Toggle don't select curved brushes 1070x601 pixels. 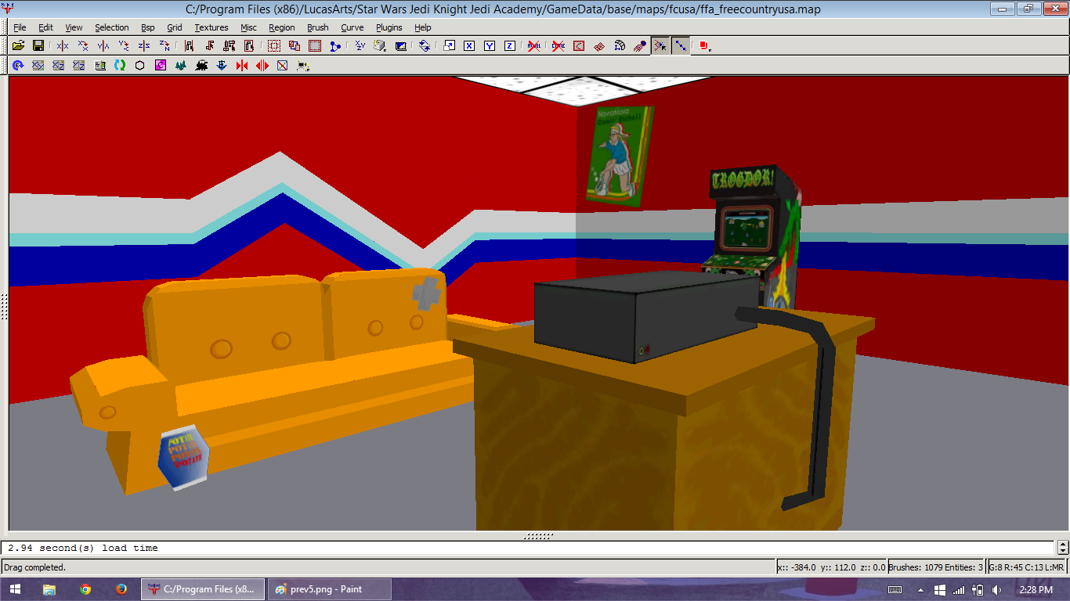click(x=558, y=46)
